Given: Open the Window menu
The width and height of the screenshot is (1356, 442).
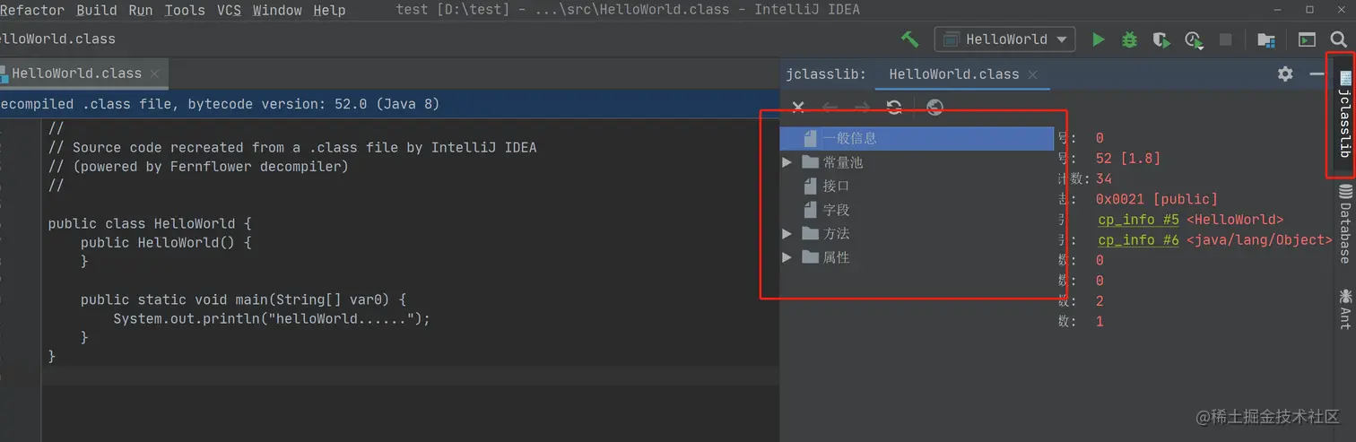Looking at the screenshot, I should click(x=277, y=10).
